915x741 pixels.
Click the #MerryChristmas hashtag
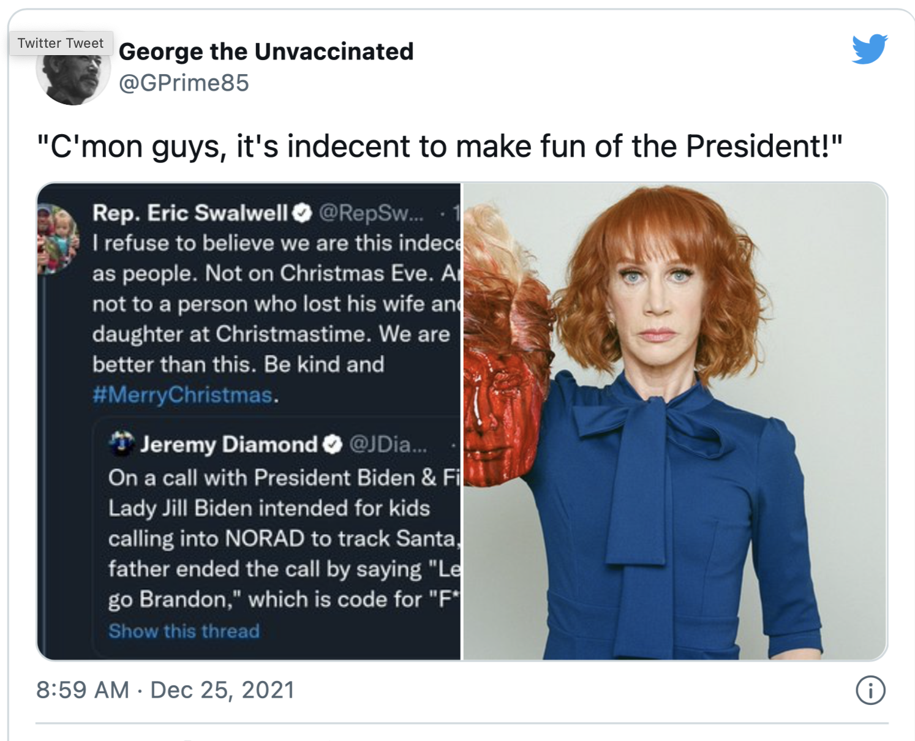click(183, 394)
